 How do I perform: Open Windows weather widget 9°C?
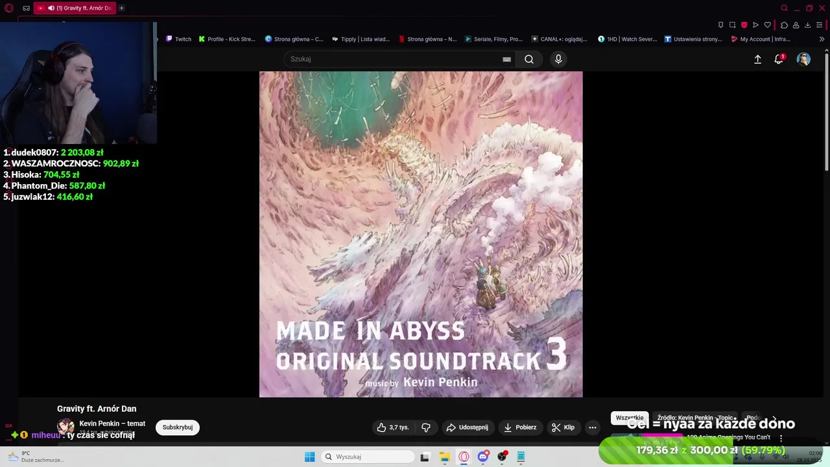(x=36, y=457)
